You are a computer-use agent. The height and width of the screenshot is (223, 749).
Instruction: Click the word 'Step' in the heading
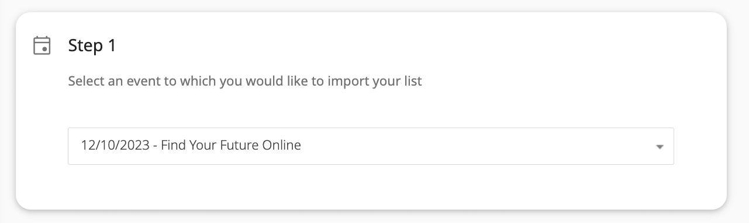[85, 46]
